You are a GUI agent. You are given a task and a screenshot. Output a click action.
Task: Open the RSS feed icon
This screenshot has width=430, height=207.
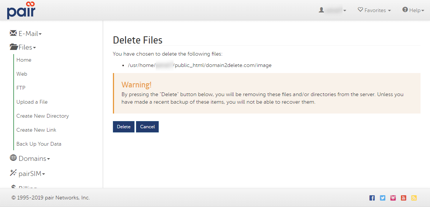pyautogui.click(x=414, y=198)
